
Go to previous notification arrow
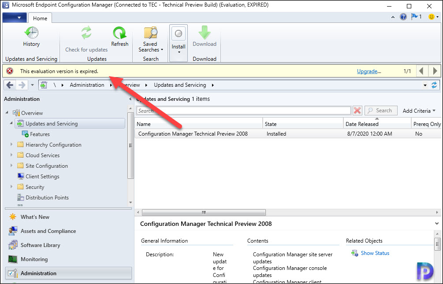click(x=421, y=71)
